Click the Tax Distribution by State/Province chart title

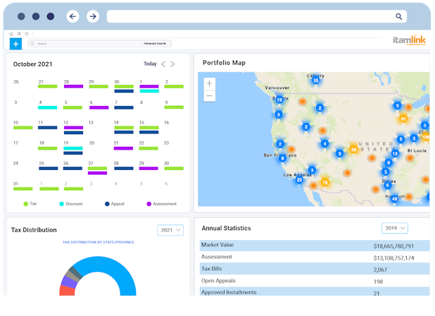pos(99,242)
